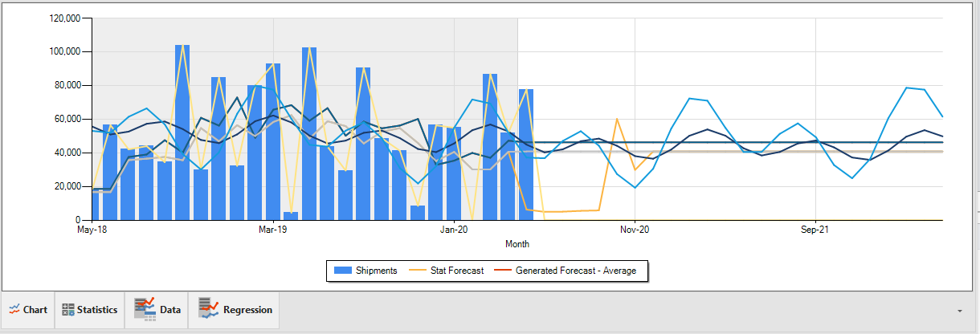Click the Sep-21 axis label
Image resolution: width=980 pixels, height=334 pixels.
[x=815, y=230]
